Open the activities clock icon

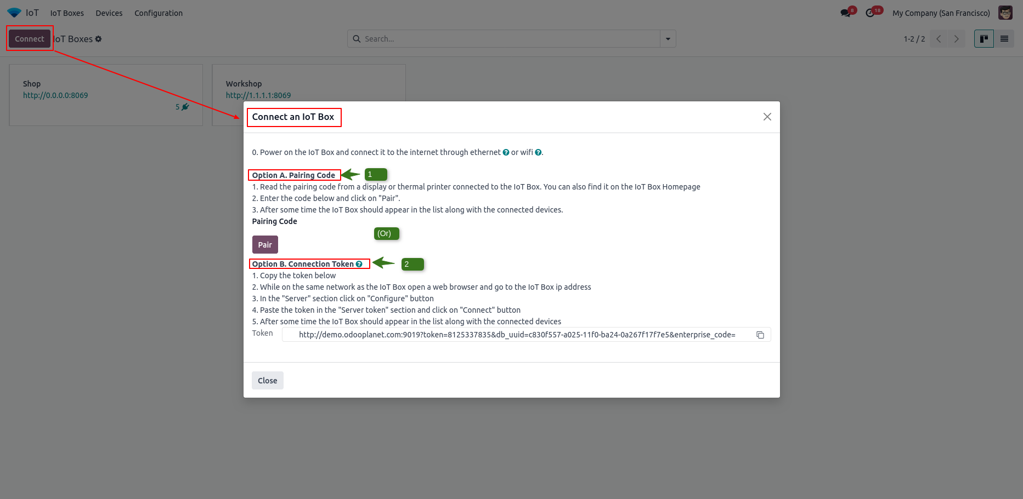pos(870,13)
